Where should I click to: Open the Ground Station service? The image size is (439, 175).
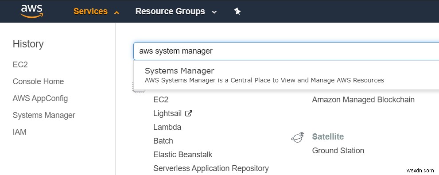338,151
